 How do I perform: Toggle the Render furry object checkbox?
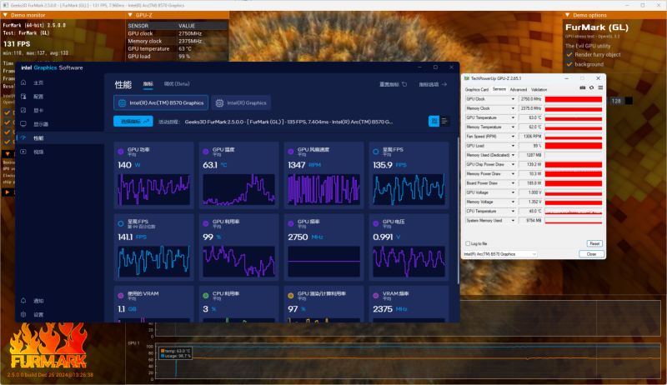pos(569,54)
